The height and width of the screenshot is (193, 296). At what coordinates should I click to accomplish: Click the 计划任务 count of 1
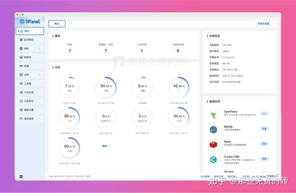142,51
